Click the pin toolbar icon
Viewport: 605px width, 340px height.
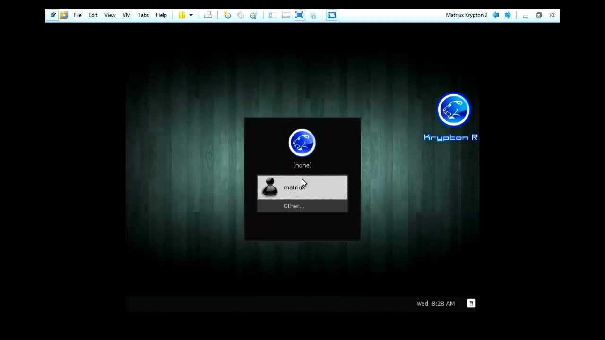[53, 15]
